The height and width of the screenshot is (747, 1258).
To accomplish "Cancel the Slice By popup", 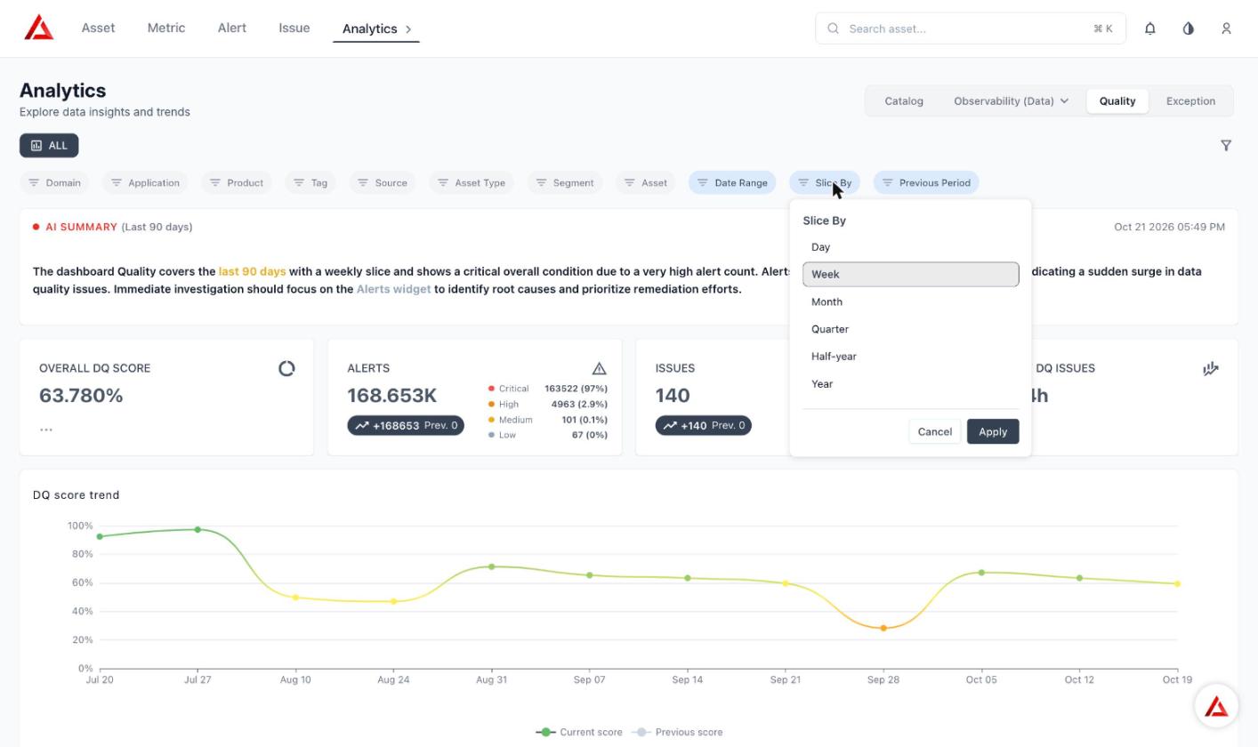I will (934, 431).
